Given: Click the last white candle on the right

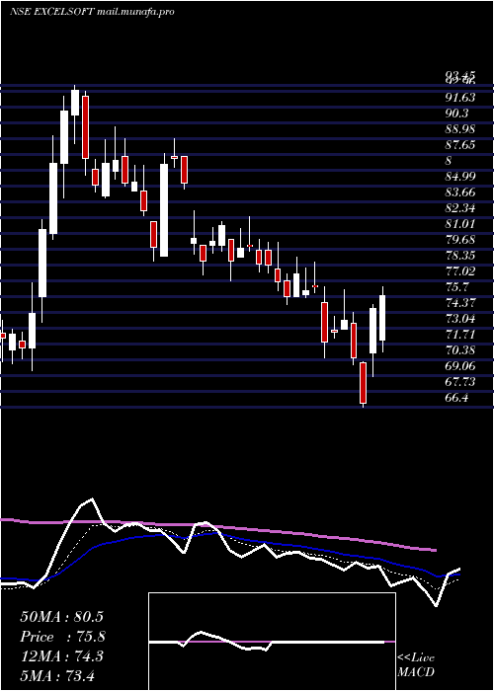Looking at the screenshot, I should pyautogui.click(x=382, y=318).
